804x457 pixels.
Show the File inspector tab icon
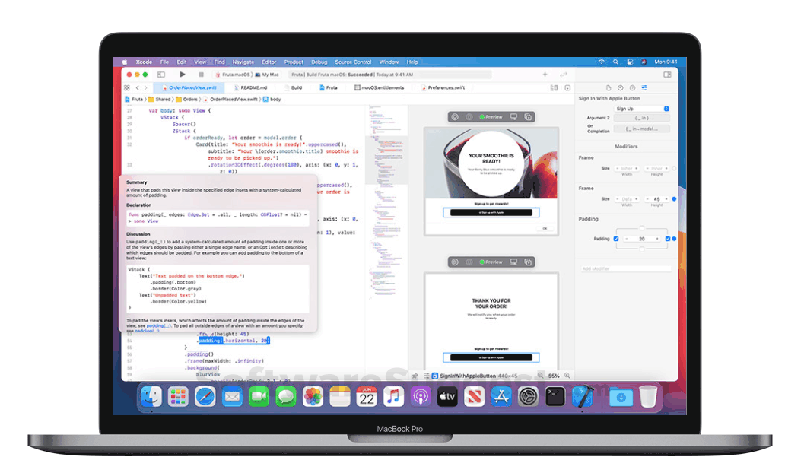coord(608,87)
